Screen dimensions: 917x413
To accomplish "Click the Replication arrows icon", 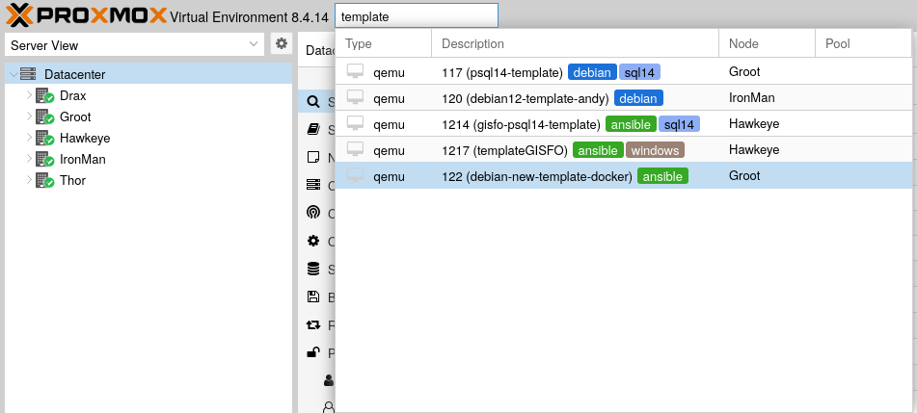I will pos(312,325).
